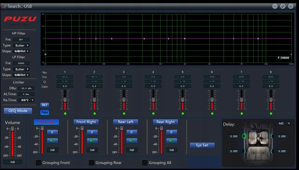Mute the Front Right channel speaker icon
The width and height of the screenshot is (299, 170).
92,141
